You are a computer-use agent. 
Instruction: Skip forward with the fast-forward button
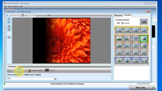coord(24,70)
